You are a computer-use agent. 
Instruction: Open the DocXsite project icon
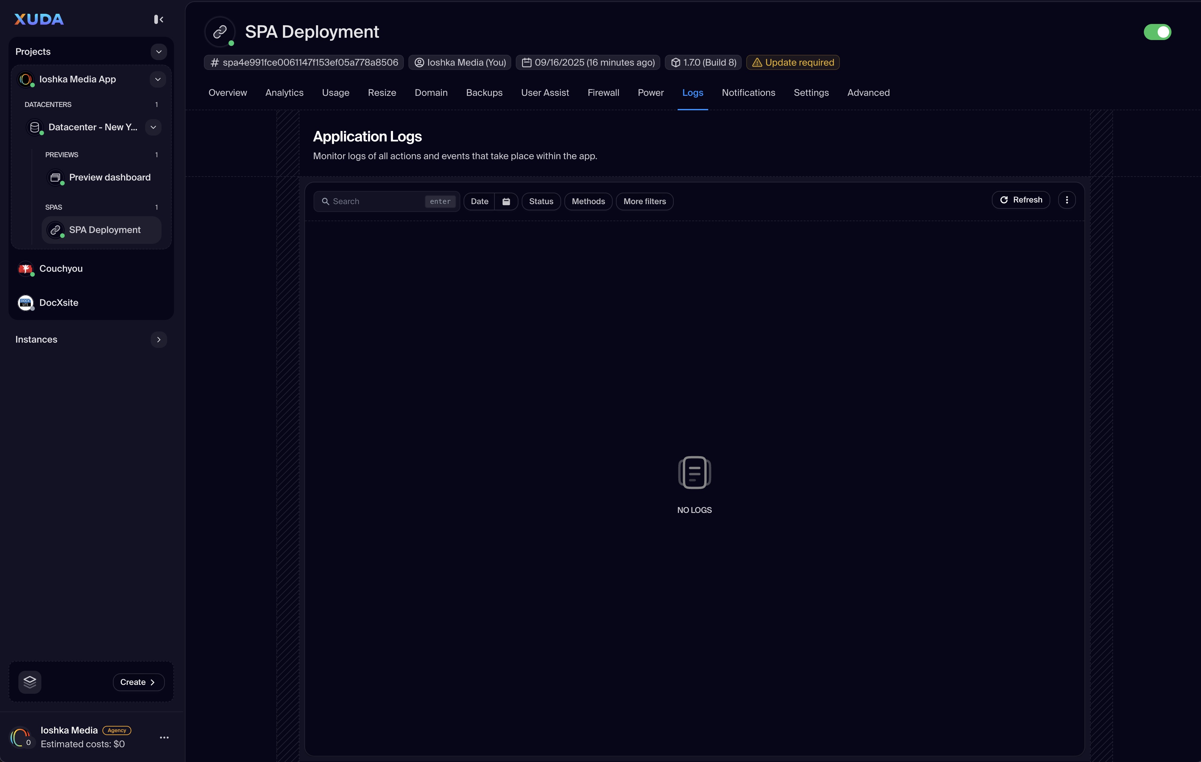click(x=25, y=303)
